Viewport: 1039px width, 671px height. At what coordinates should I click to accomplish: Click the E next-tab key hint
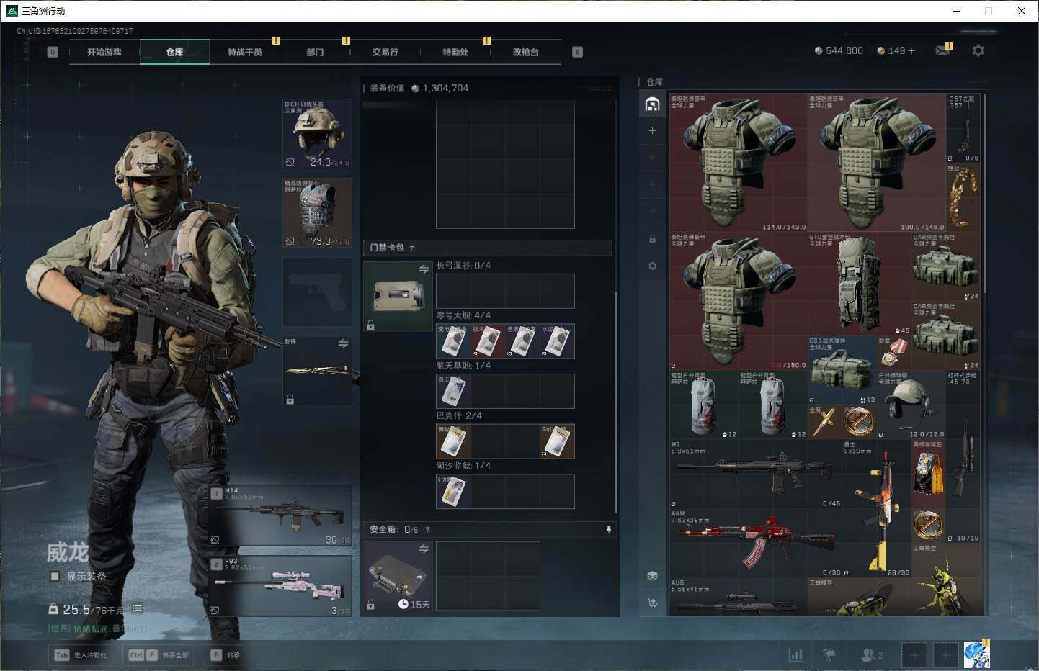pyautogui.click(x=577, y=52)
